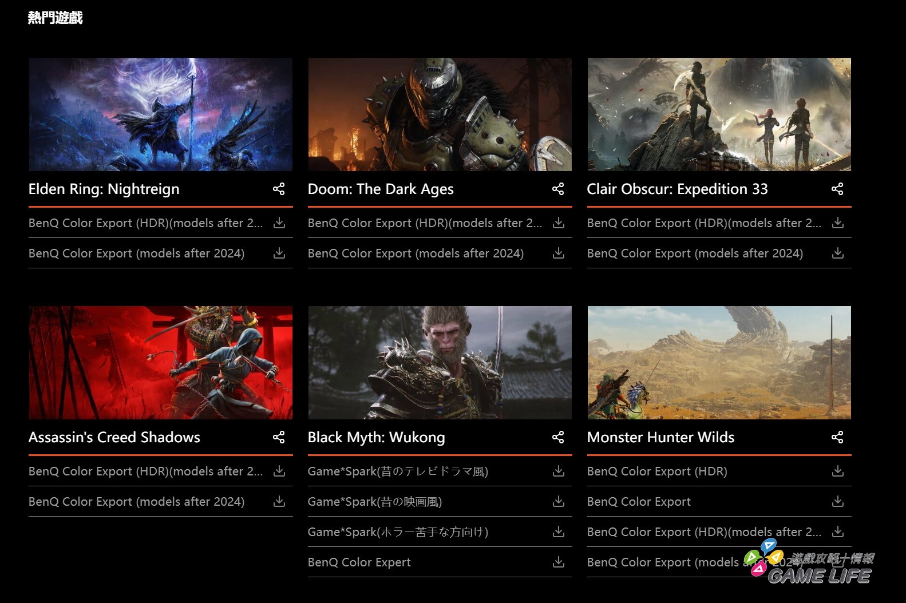
Task: Share Clair Obscur: Expedition 33 profile
Action: 837,189
